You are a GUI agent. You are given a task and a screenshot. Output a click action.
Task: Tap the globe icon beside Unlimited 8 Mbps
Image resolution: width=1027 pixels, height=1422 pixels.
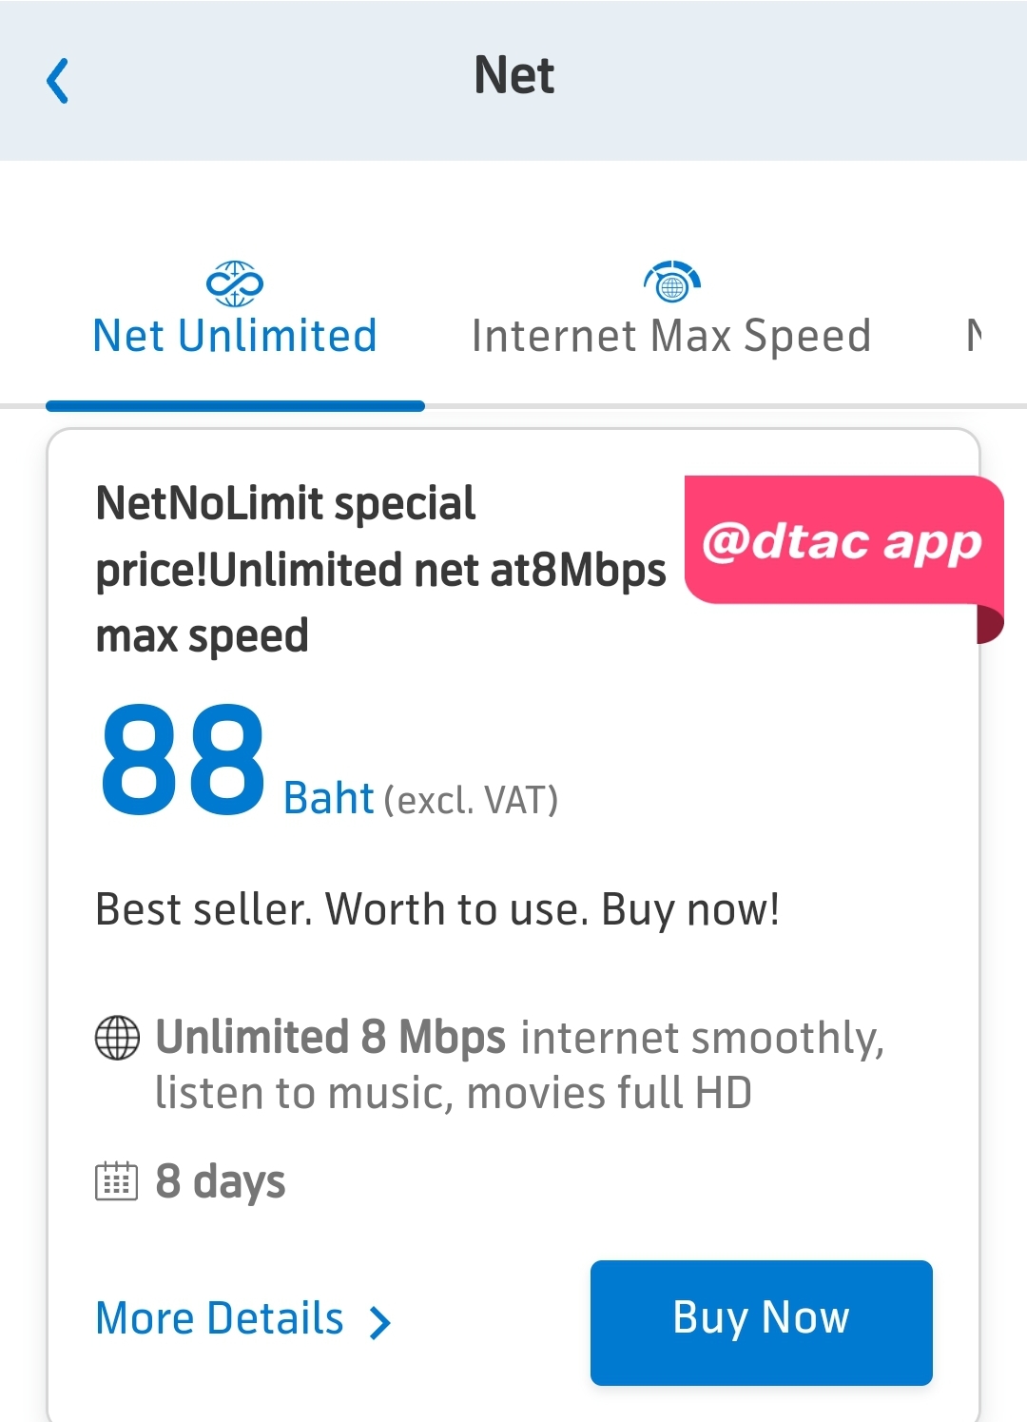pyautogui.click(x=118, y=1038)
